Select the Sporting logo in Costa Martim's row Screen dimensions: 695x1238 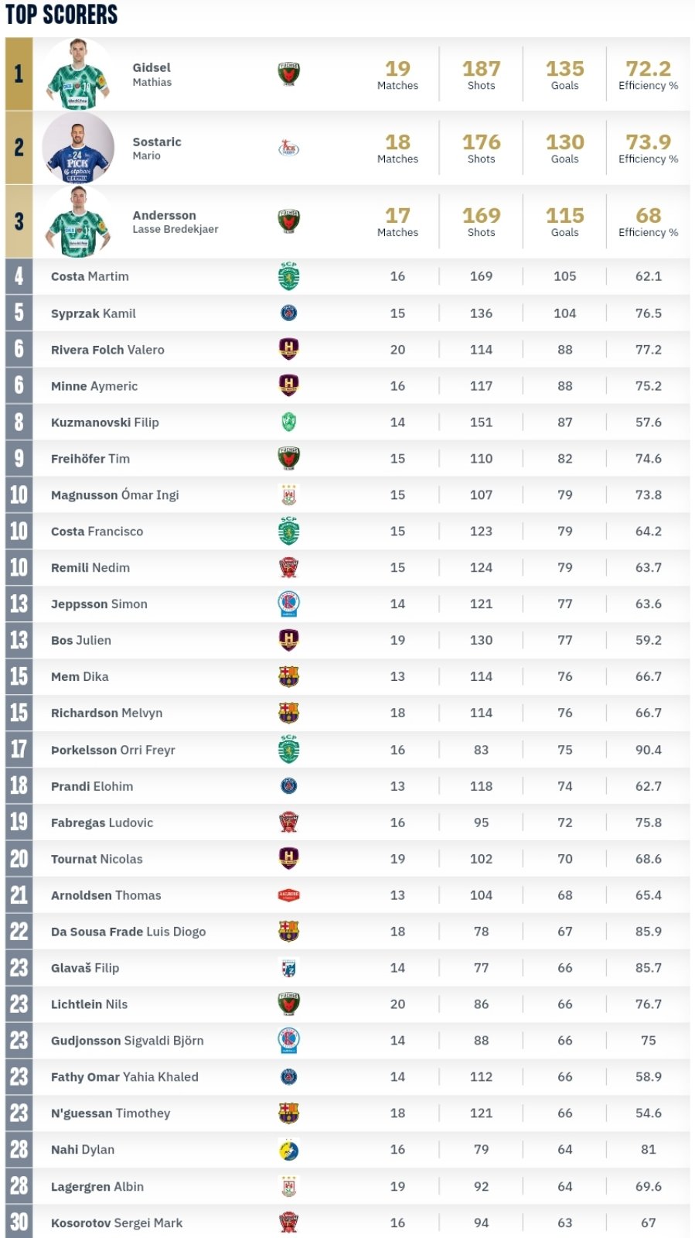tap(288, 276)
